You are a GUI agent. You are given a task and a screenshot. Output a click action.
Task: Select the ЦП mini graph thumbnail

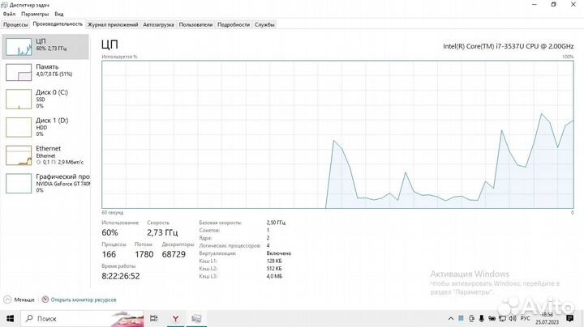click(x=19, y=47)
